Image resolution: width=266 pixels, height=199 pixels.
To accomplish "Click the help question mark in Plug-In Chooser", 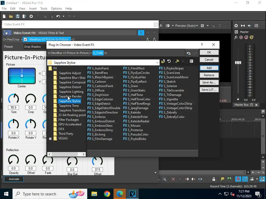I will pyautogui.click(x=202, y=45).
